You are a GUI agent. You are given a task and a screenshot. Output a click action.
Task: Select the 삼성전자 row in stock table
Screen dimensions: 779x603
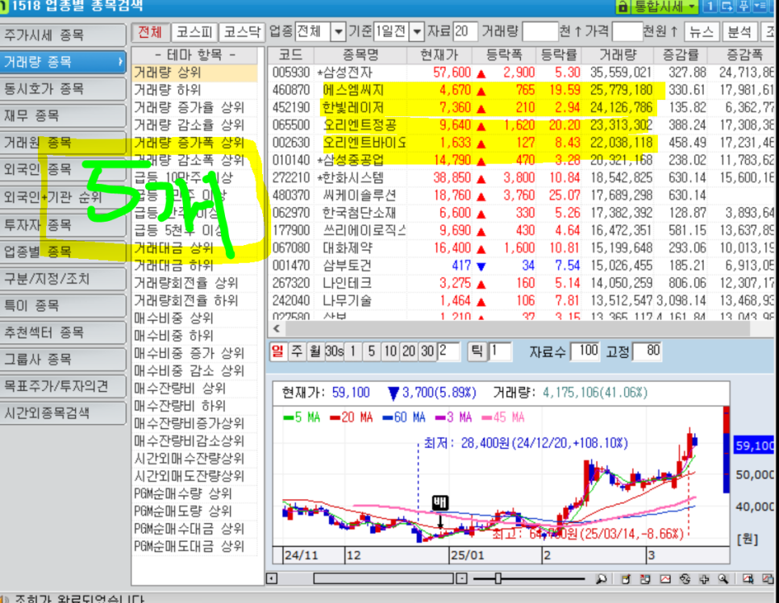coord(522,73)
